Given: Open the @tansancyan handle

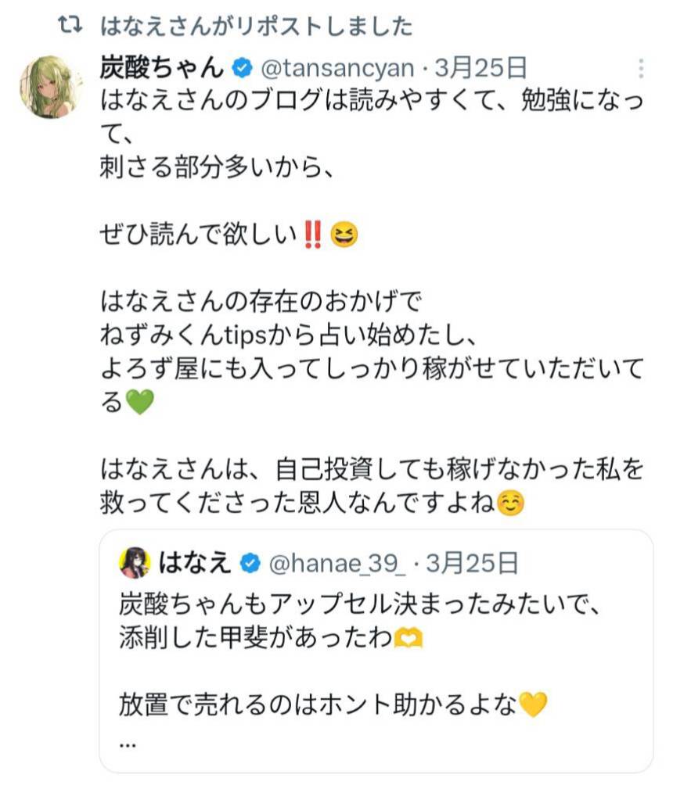Looking at the screenshot, I should point(336,69).
